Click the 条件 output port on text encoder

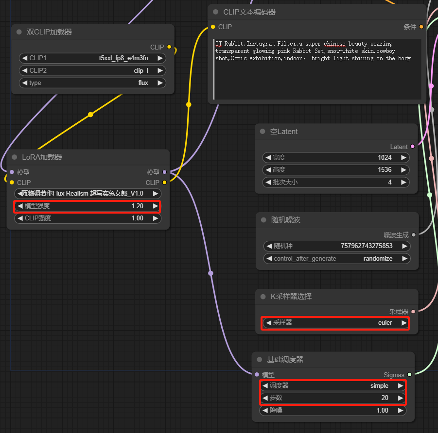(x=421, y=27)
